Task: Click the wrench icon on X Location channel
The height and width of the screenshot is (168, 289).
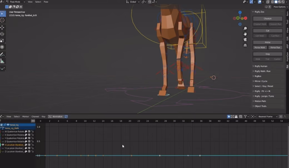Action: coord(26,145)
